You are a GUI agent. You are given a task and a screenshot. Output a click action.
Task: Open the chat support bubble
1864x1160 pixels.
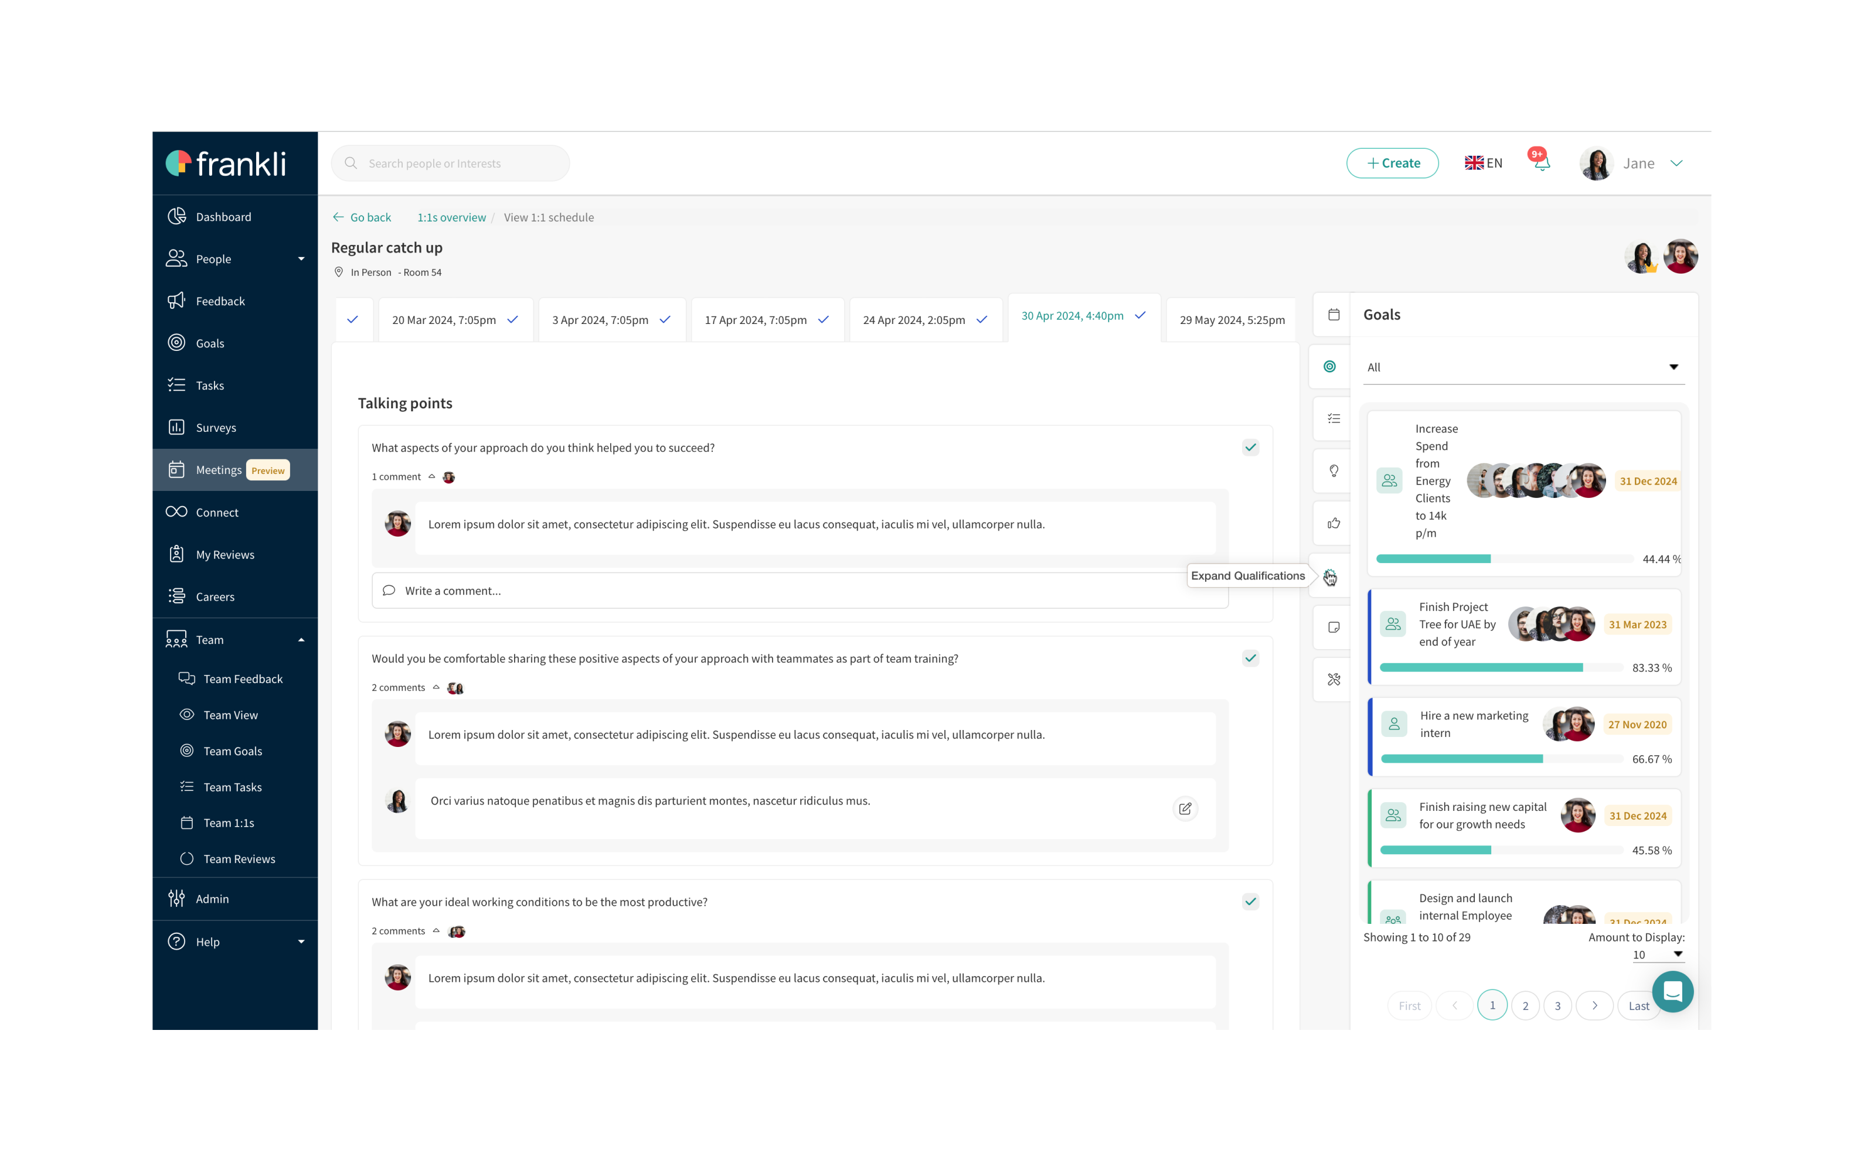pos(1672,992)
